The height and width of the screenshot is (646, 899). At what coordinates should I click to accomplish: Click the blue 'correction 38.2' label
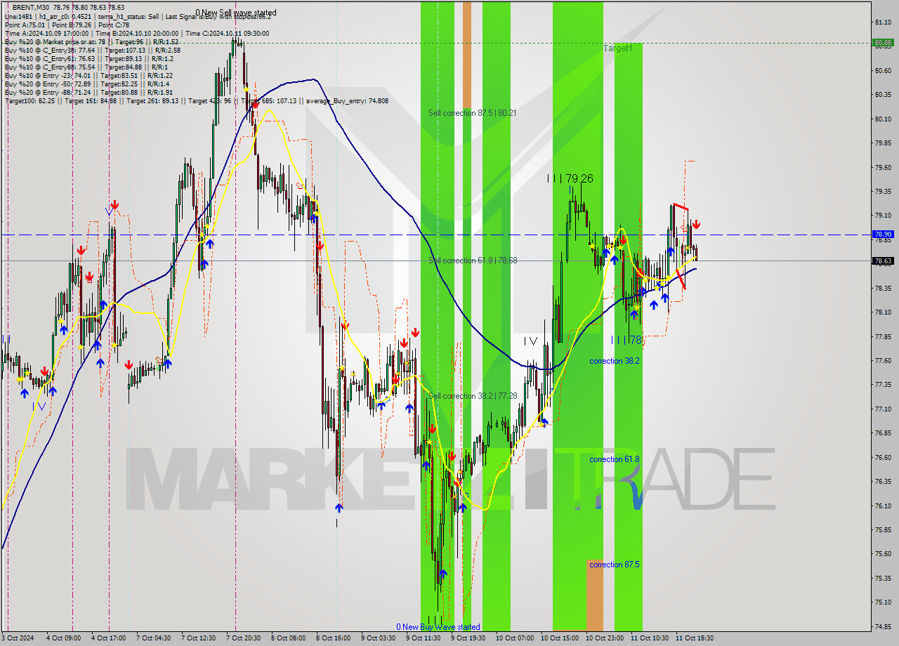(615, 361)
